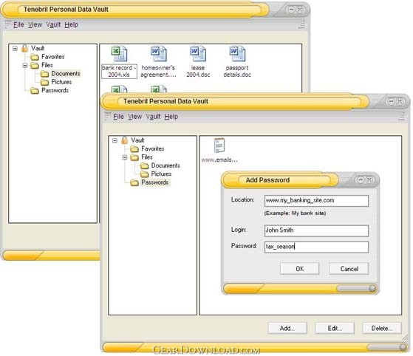This screenshot has height=356, width=413.
Task: Click slider knob at bottom of Add Password dialog
Action: tap(372, 288)
